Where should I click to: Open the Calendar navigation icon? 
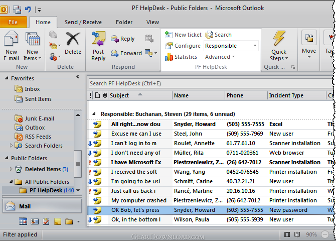(x=23, y=221)
